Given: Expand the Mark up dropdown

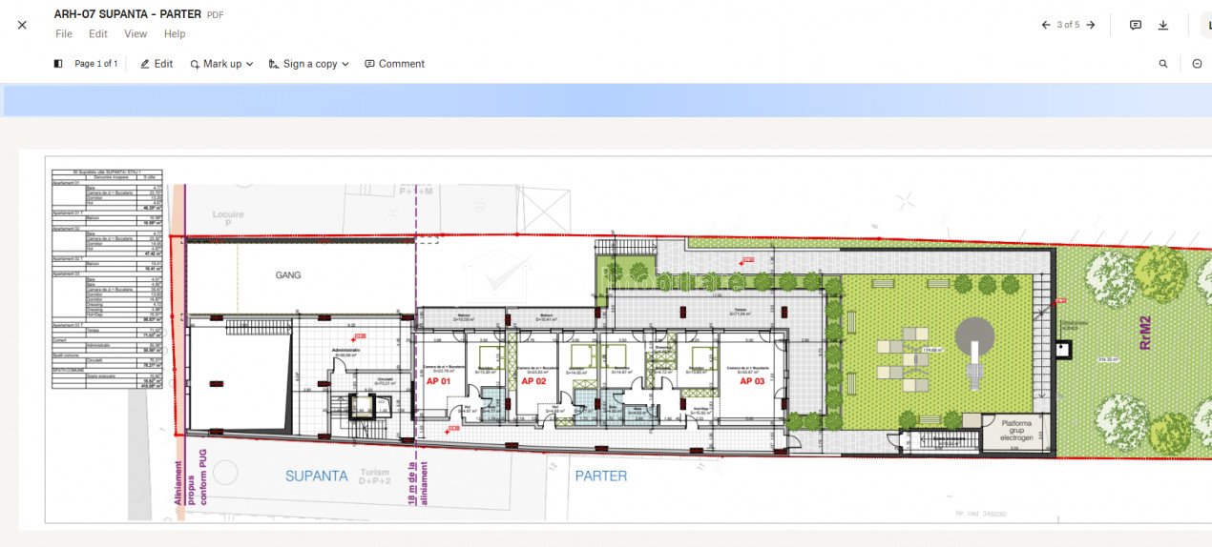Looking at the screenshot, I should tap(221, 64).
